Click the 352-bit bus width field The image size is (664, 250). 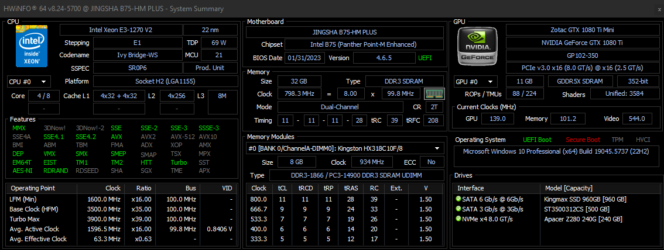click(x=638, y=82)
